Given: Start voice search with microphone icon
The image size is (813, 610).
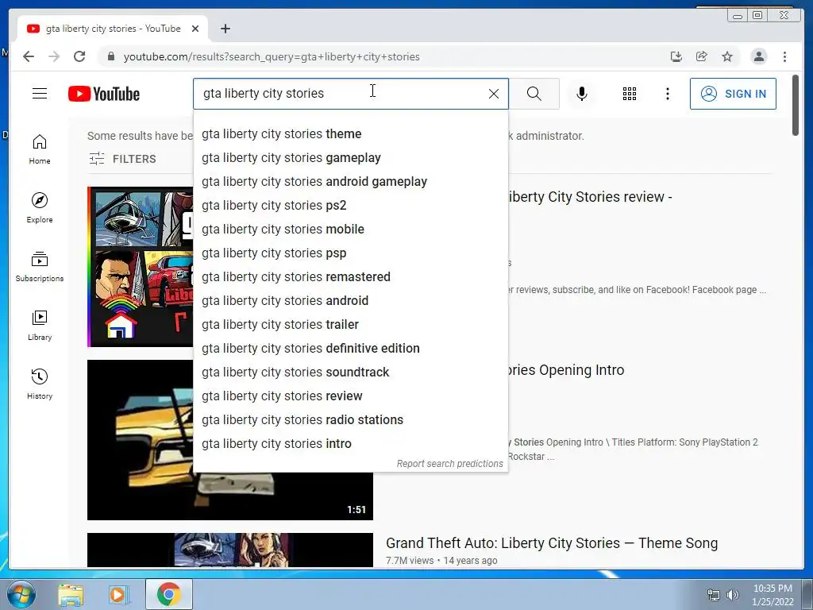Looking at the screenshot, I should [x=582, y=94].
